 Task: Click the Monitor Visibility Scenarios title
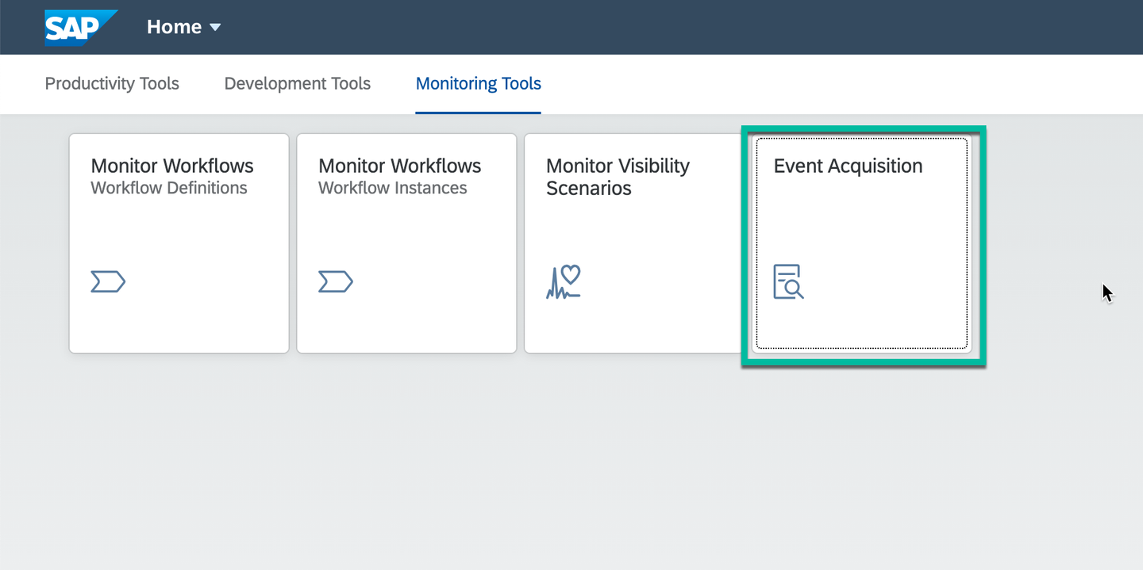(618, 177)
